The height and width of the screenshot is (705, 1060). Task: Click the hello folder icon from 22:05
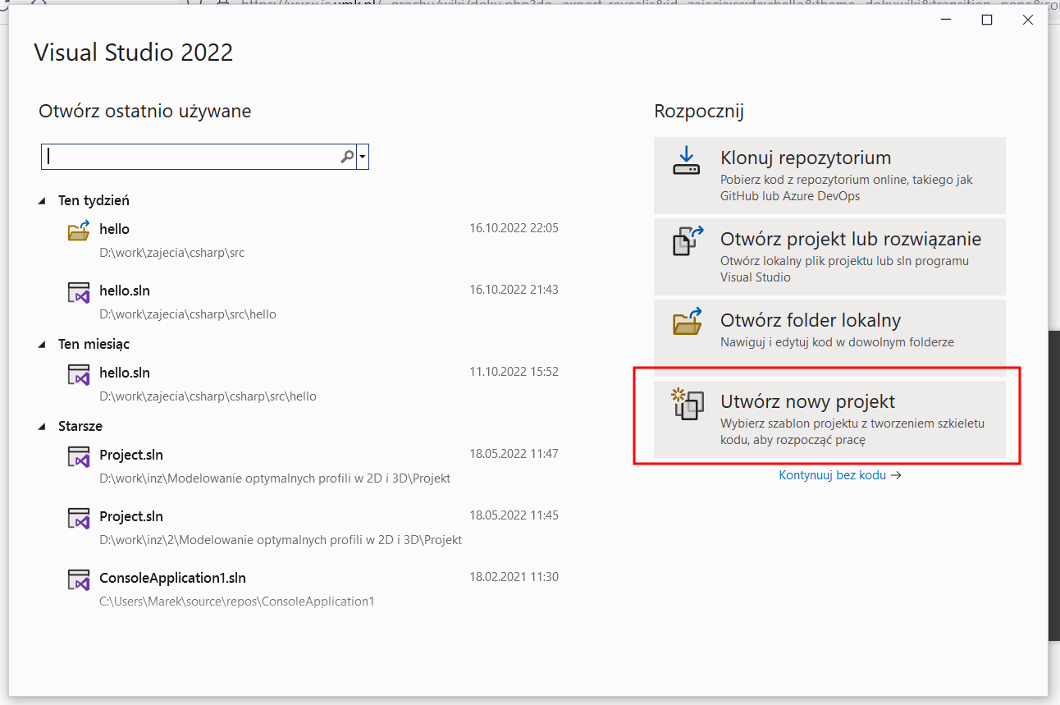pyautogui.click(x=78, y=231)
